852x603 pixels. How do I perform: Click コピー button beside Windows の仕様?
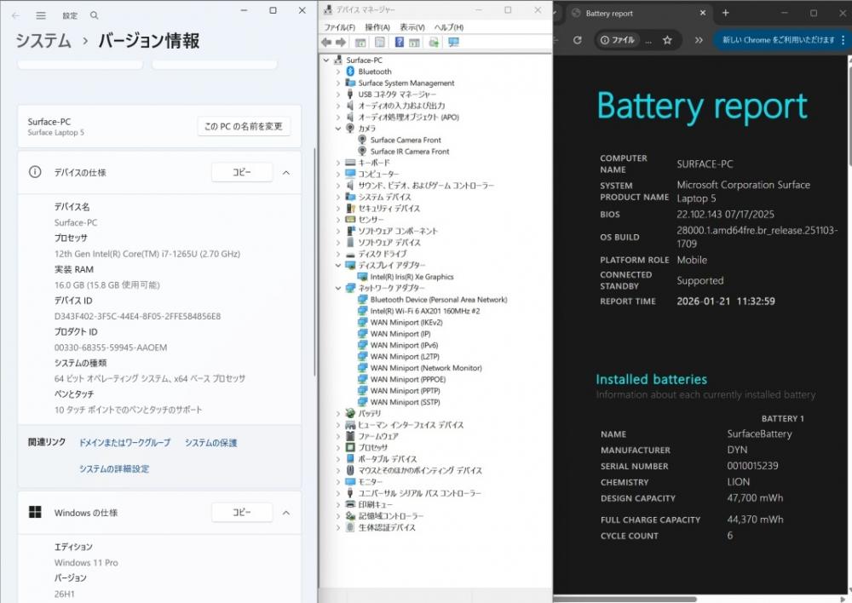pos(242,513)
